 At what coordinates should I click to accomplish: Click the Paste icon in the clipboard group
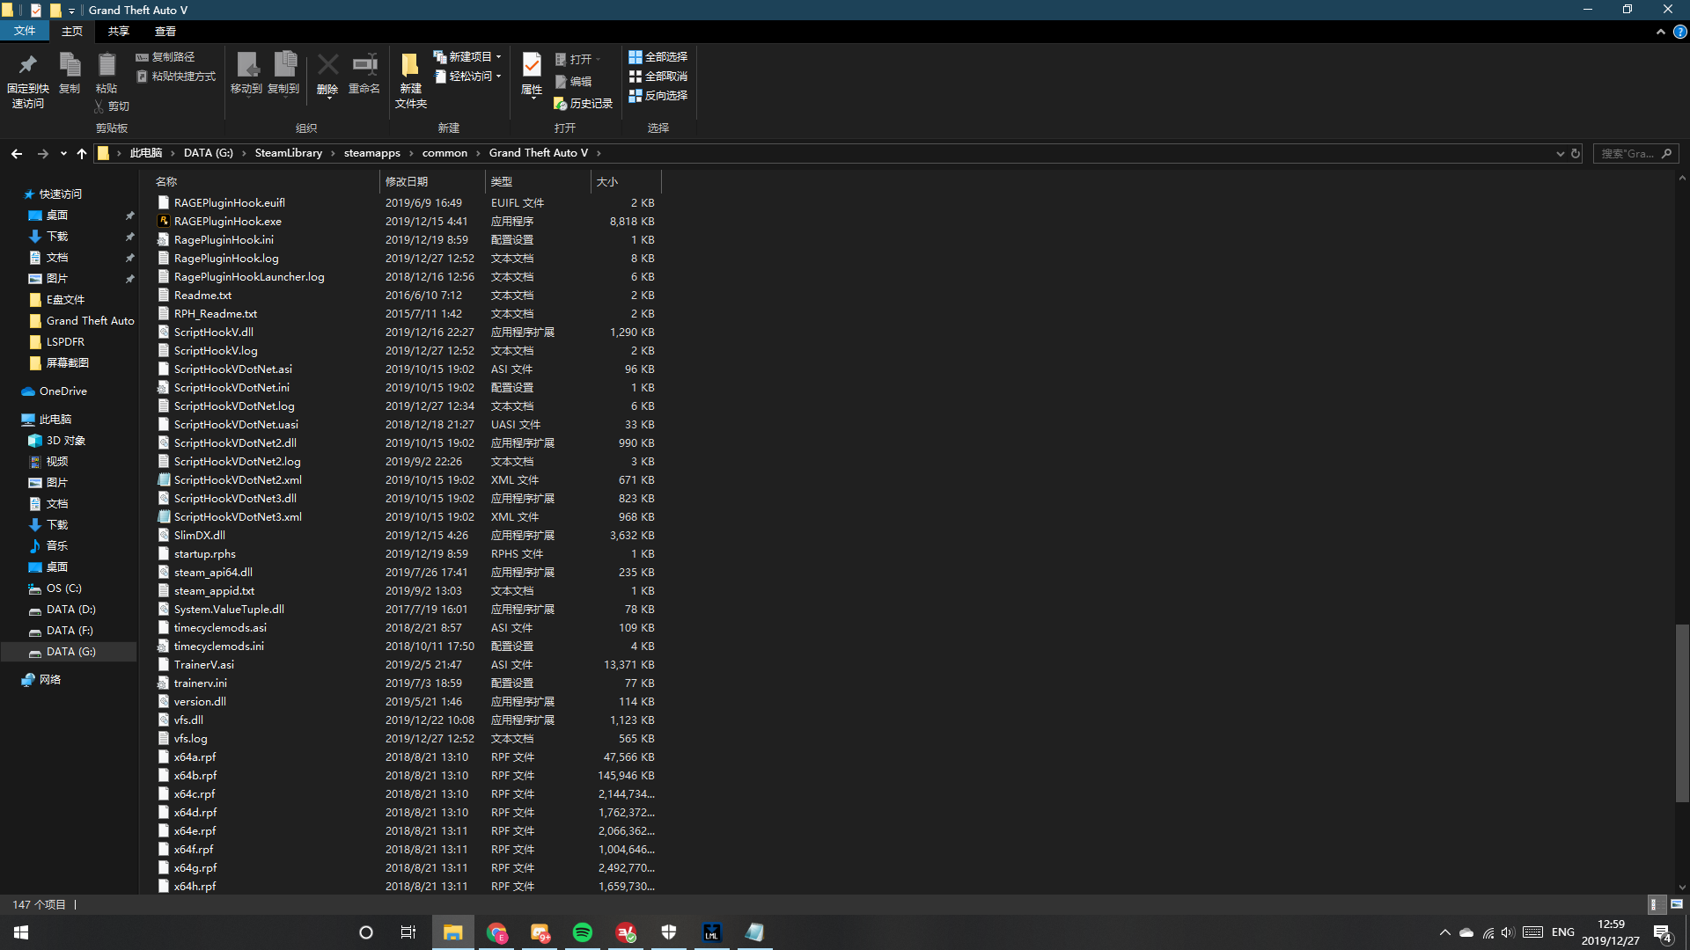107,66
